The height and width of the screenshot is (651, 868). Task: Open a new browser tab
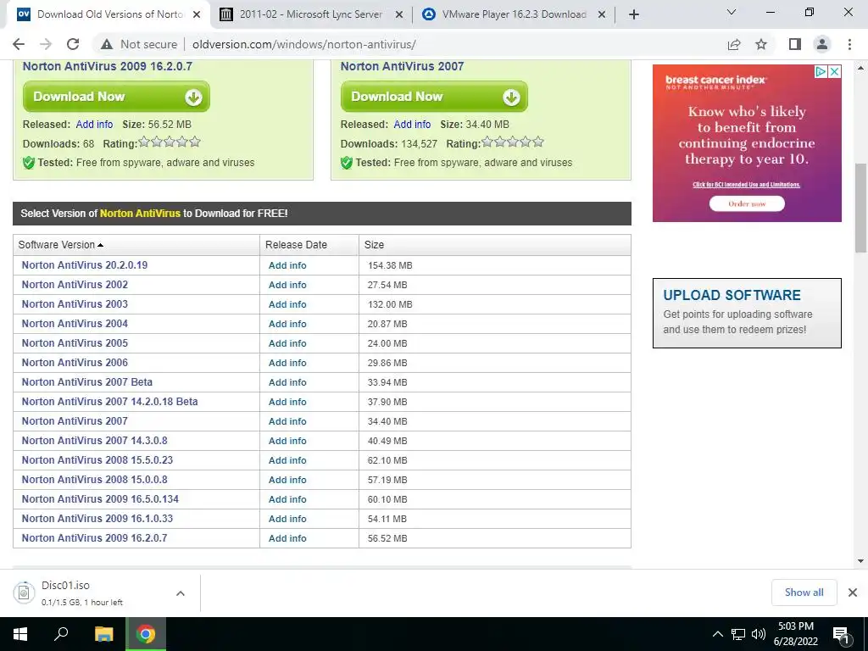point(634,15)
